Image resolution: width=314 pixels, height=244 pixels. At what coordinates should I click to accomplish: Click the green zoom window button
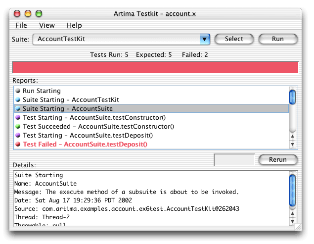(39, 14)
